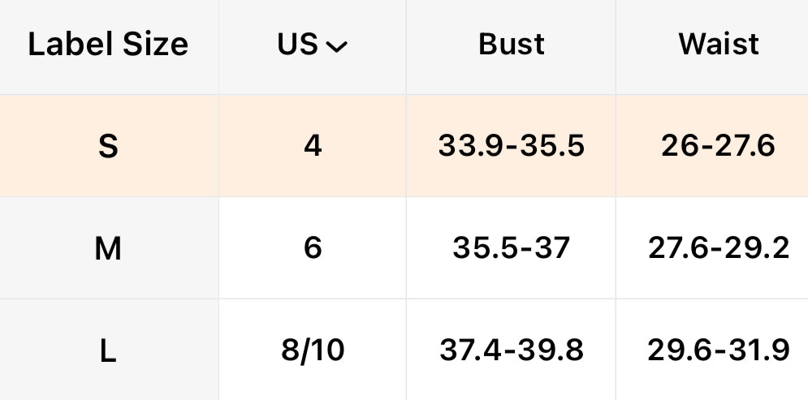Image resolution: width=808 pixels, height=400 pixels.
Task: Click US size 4 cell
Action: 313,146
